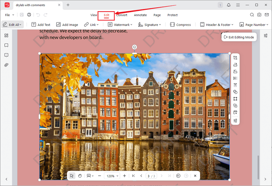Screen dimensions: 272x186
Task: Open the page thumbnails panel
Action: 6,36
